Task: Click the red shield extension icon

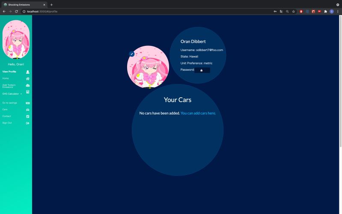Action: (301, 12)
